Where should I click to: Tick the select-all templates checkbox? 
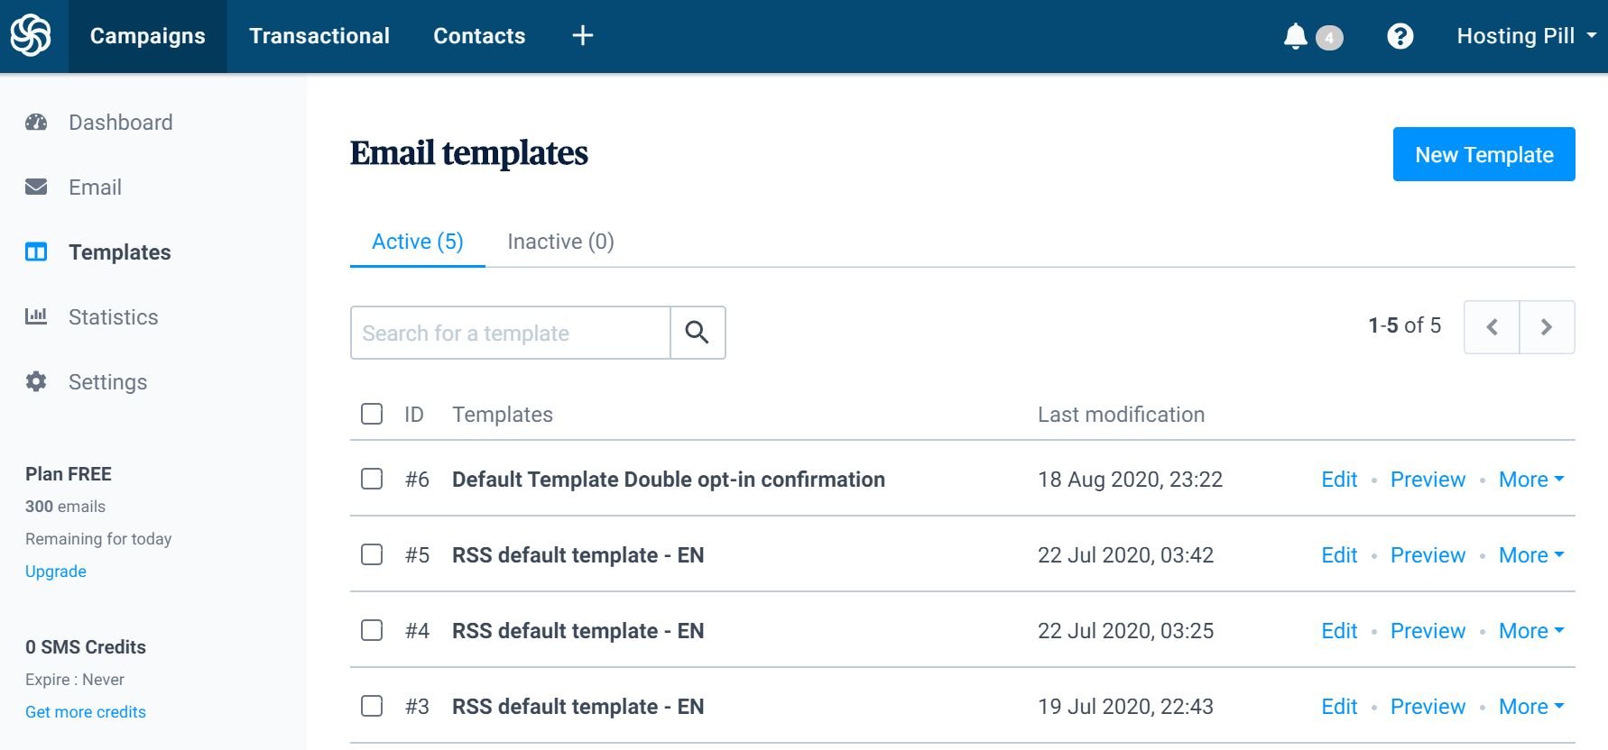point(372,414)
